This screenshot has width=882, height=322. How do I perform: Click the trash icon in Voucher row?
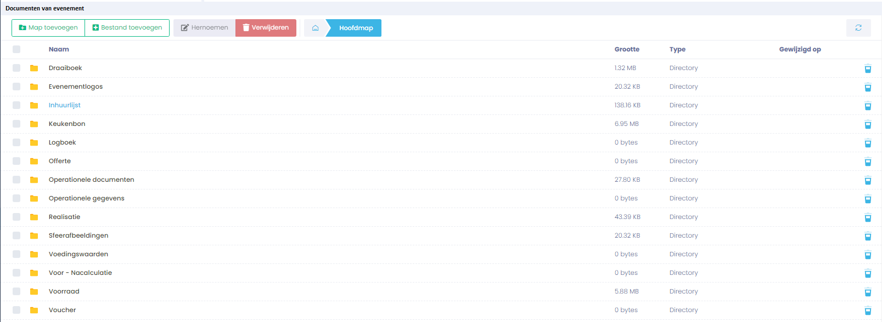868,311
